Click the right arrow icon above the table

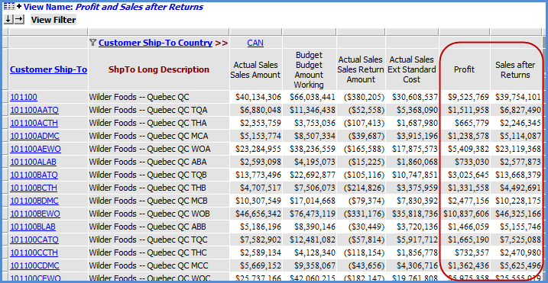[x=19, y=20]
